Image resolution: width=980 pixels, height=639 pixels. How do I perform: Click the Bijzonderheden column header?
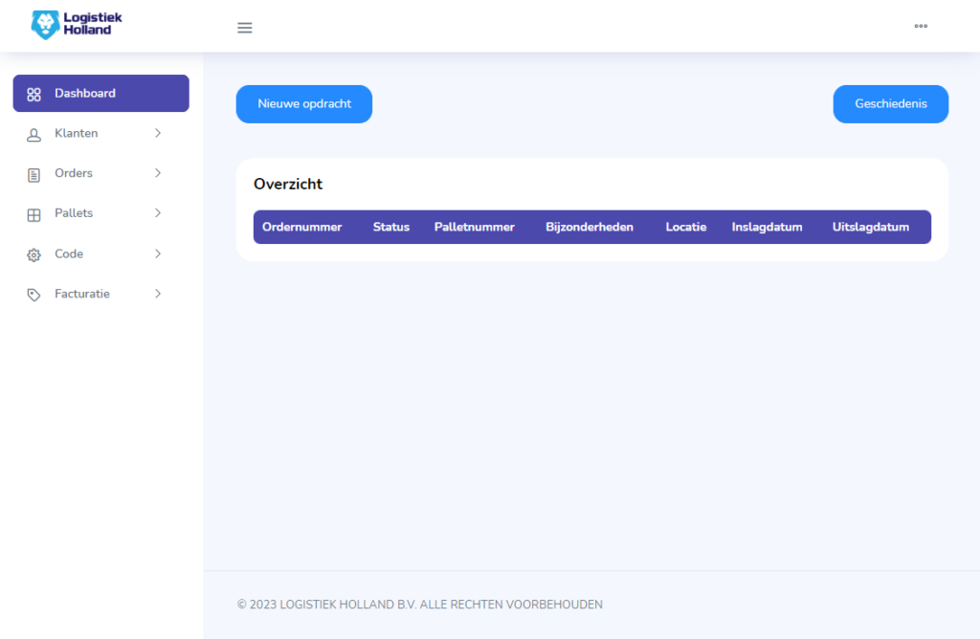(589, 227)
